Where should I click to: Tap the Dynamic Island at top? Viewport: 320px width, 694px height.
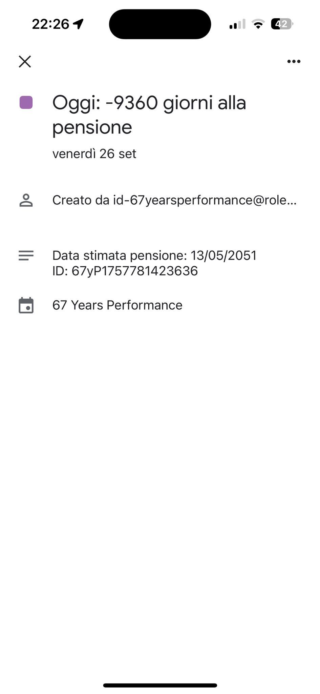tap(160, 24)
